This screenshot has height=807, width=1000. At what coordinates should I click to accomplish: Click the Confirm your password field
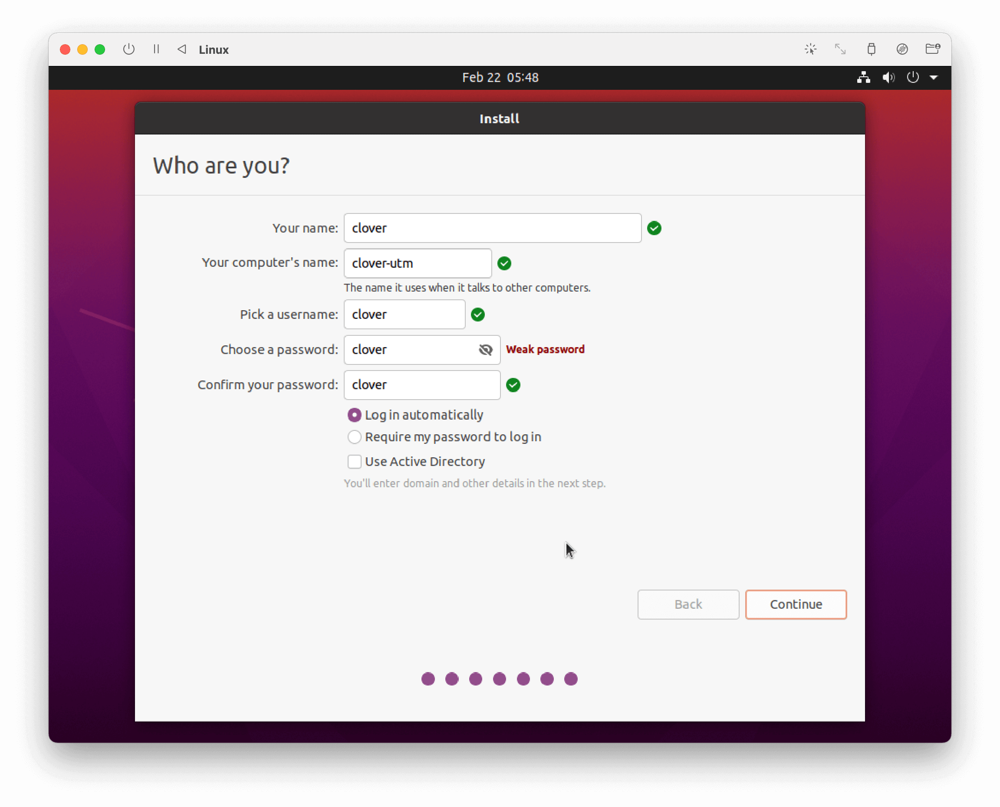422,385
